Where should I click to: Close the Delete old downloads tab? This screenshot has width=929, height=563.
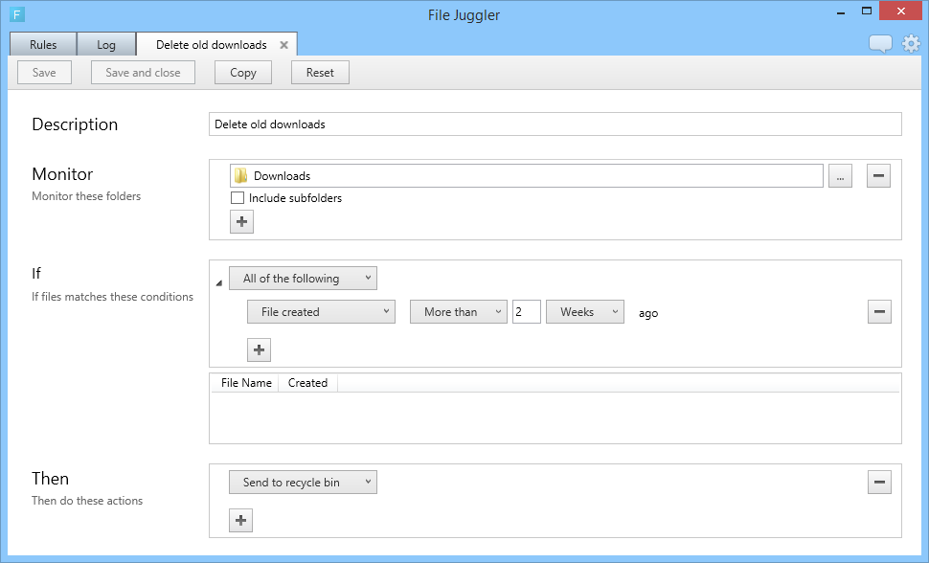click(284, 45)
